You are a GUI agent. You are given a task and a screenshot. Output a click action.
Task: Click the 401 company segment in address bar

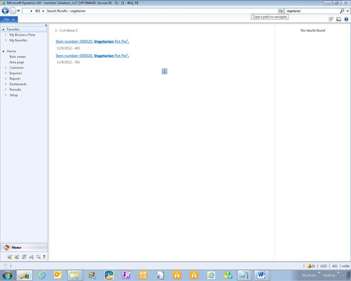(37, 11)
